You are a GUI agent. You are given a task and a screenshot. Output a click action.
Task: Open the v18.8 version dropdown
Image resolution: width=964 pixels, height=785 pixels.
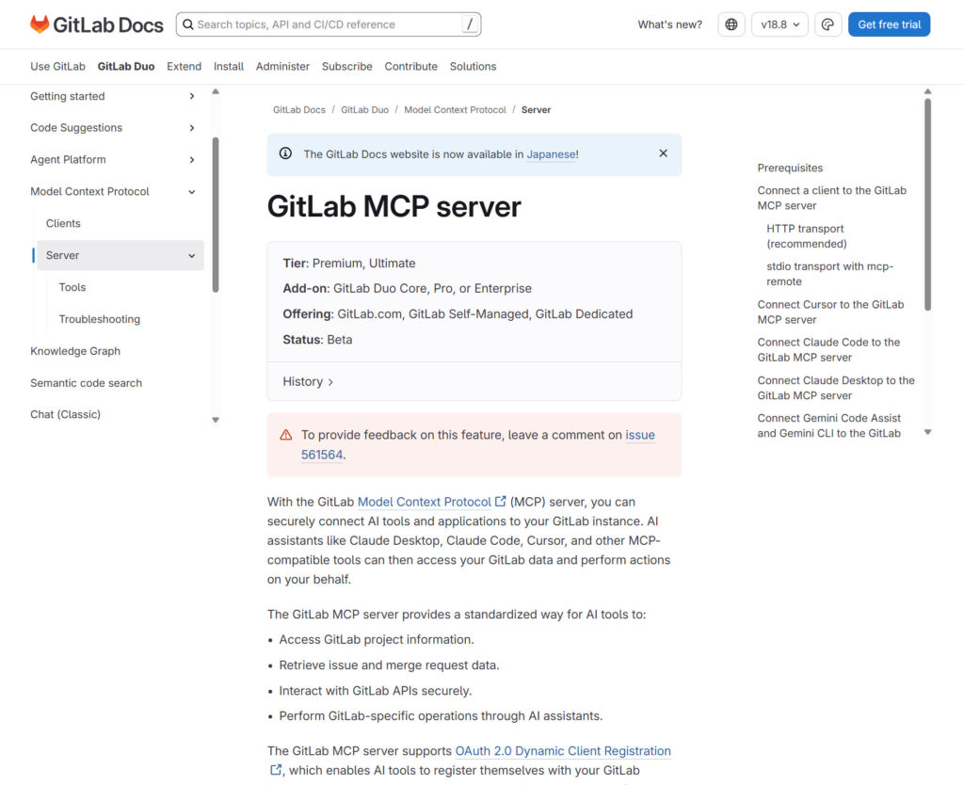pyautogui.click(x=781, y=24)
